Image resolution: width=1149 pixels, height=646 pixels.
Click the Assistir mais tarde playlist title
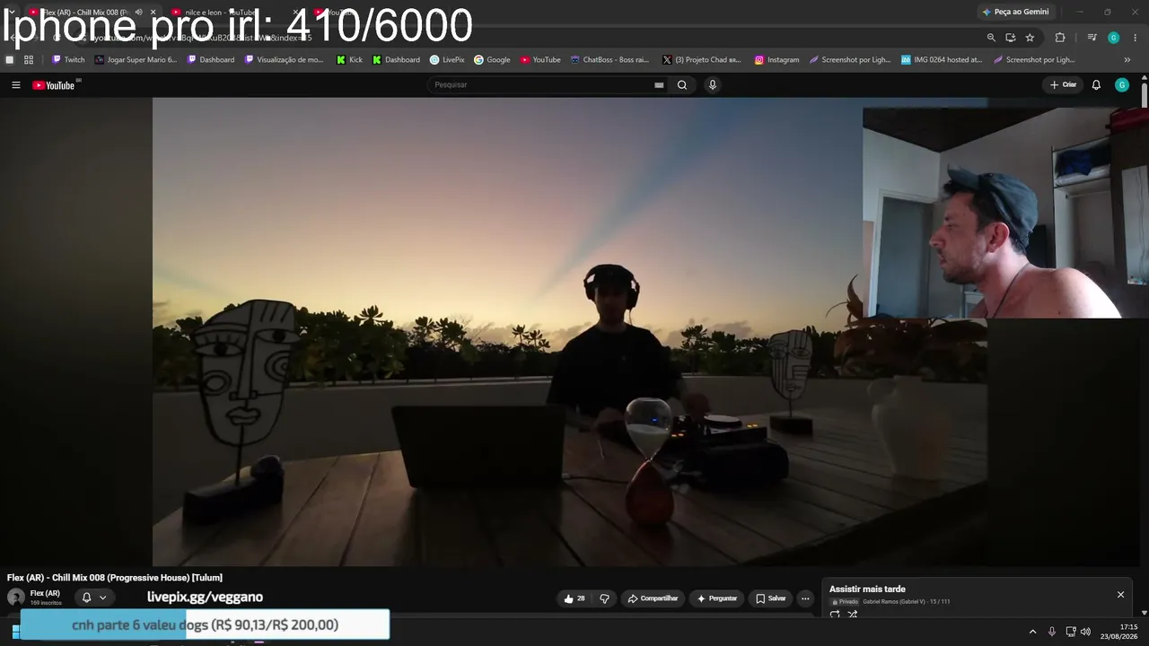[867, 589]
